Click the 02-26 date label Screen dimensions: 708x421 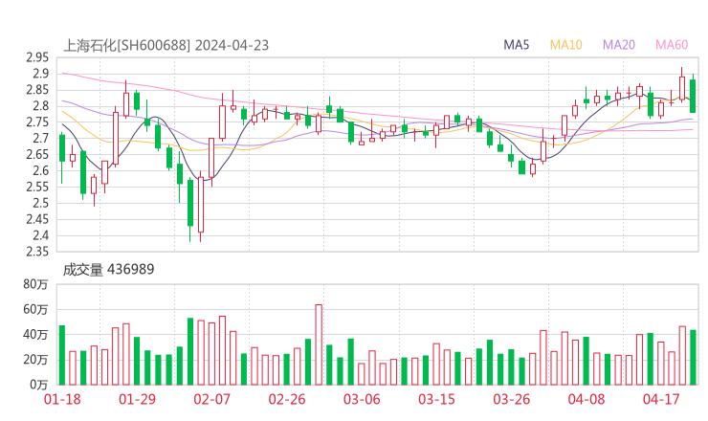(287, 399)
